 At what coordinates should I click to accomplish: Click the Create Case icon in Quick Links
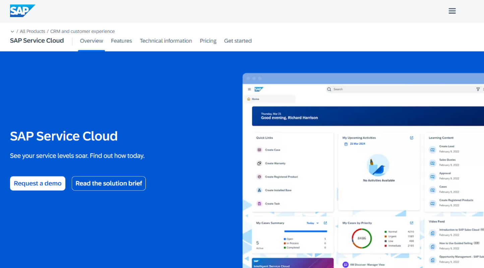259,150
